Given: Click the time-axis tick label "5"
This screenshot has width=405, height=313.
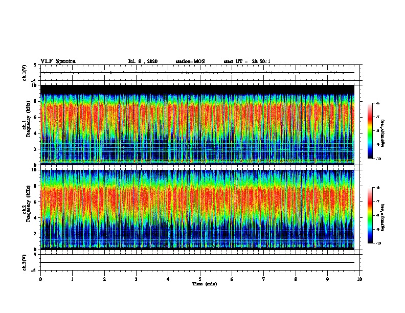Looking at the screenshot, I should 200,279.
